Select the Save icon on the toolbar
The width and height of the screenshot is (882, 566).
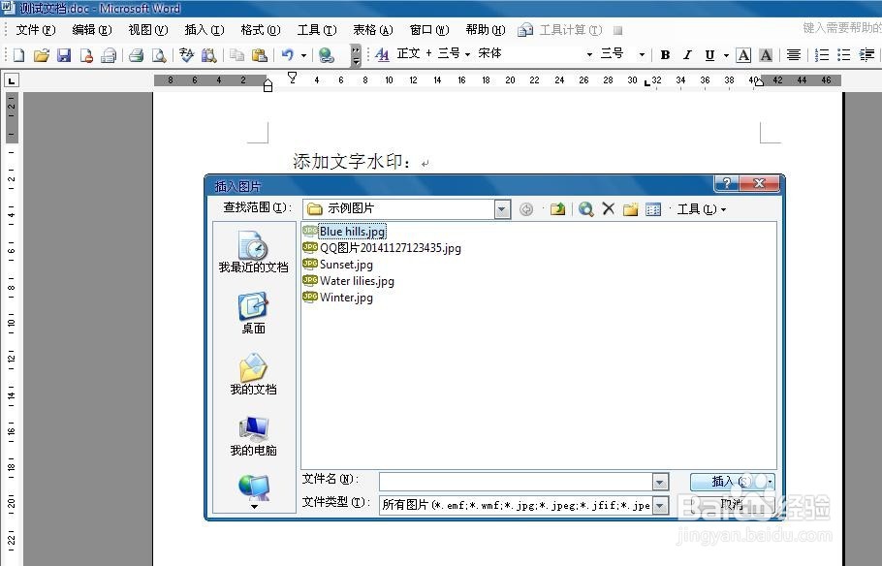(64, 55)
